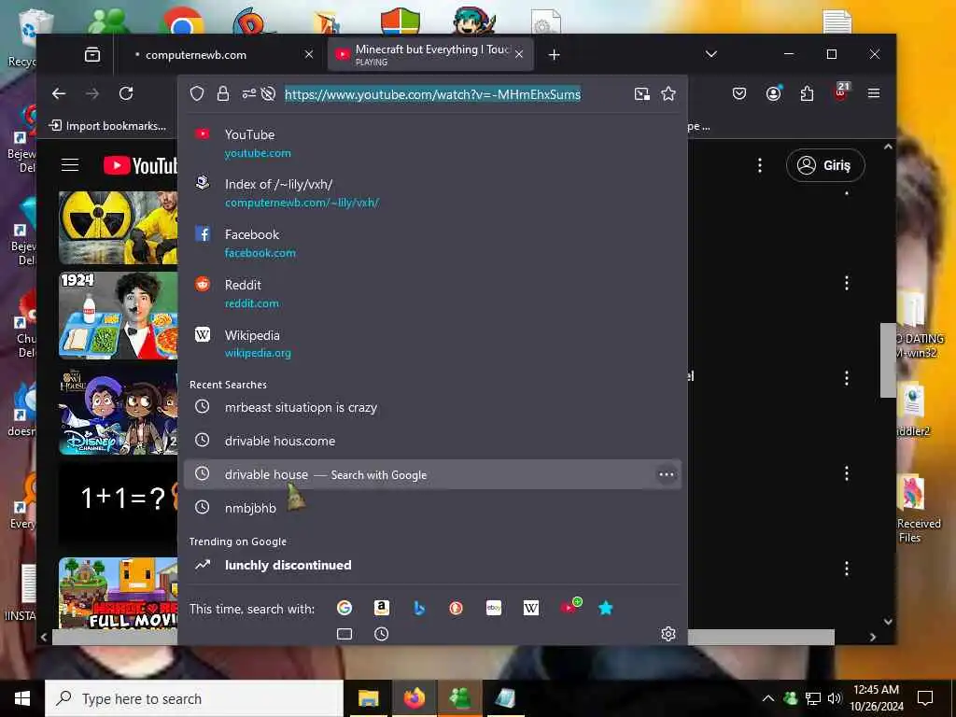
Task: Click the page's vertical scrollbar thumb
Action: [x=888, y=359]
